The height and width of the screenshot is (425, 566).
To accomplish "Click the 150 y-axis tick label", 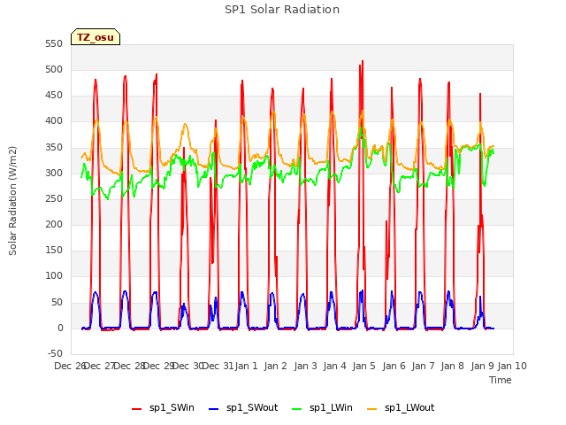I will 54,250.
